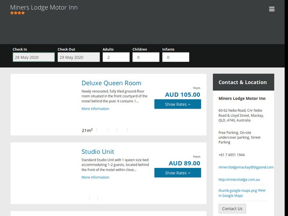Viewport: 288px width, 216px height.
Task: Click the +61 7 4951 1944 phone number
Action: [231, 155]
